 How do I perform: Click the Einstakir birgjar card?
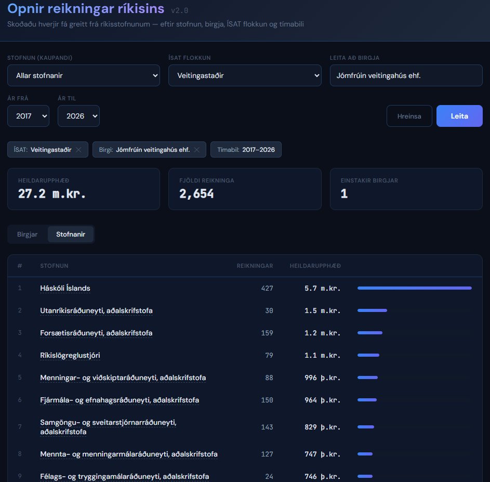click(406, 189)
